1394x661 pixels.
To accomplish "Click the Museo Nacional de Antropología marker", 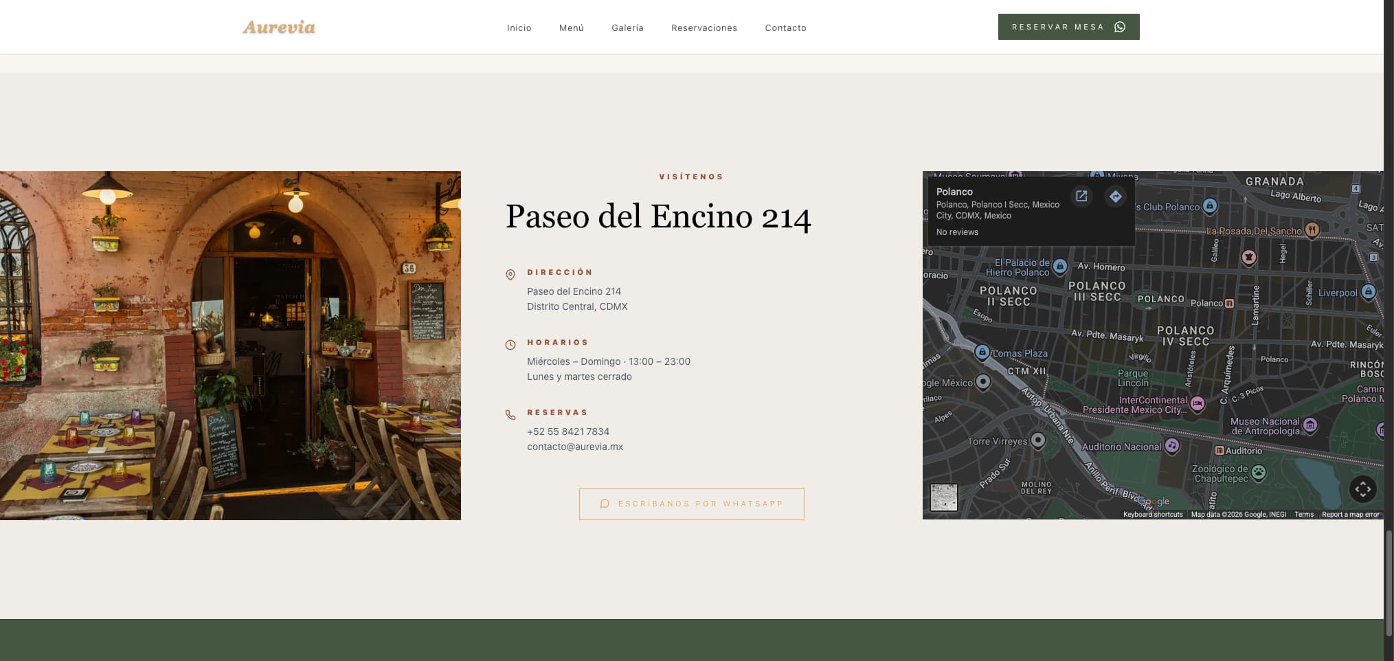I will [1310, 425].
